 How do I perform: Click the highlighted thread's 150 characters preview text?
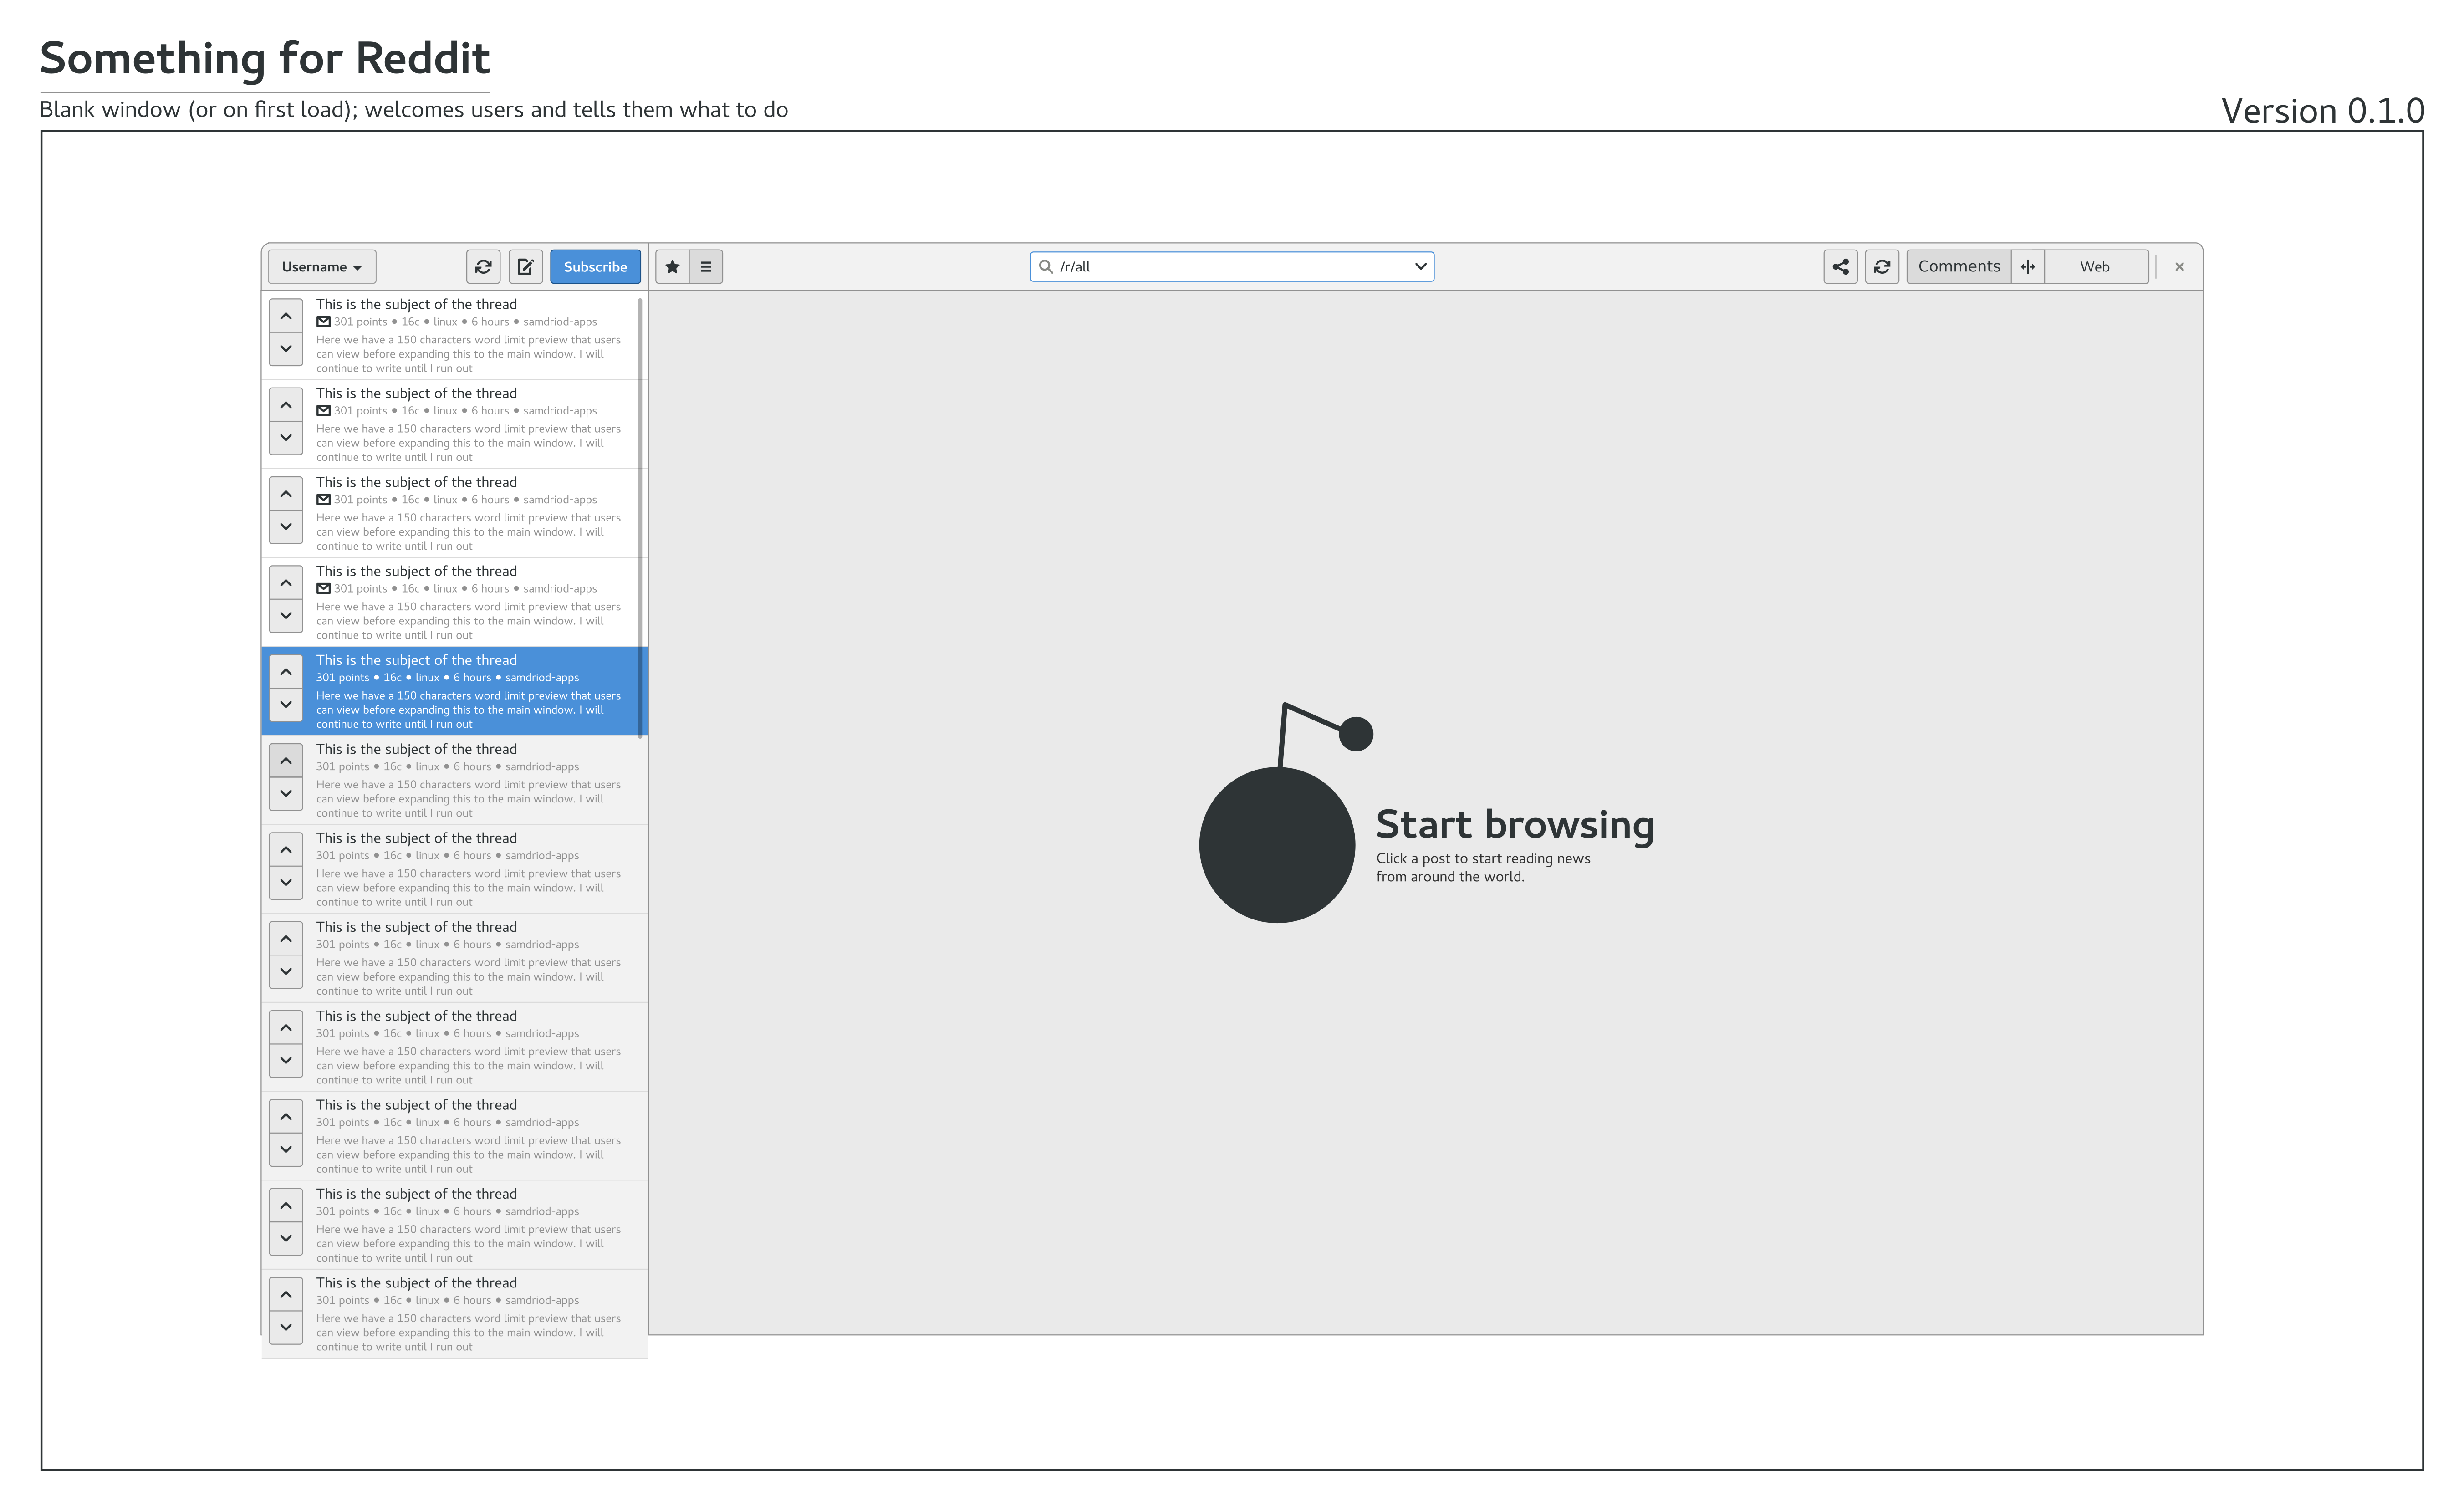(x=468, y=710)
